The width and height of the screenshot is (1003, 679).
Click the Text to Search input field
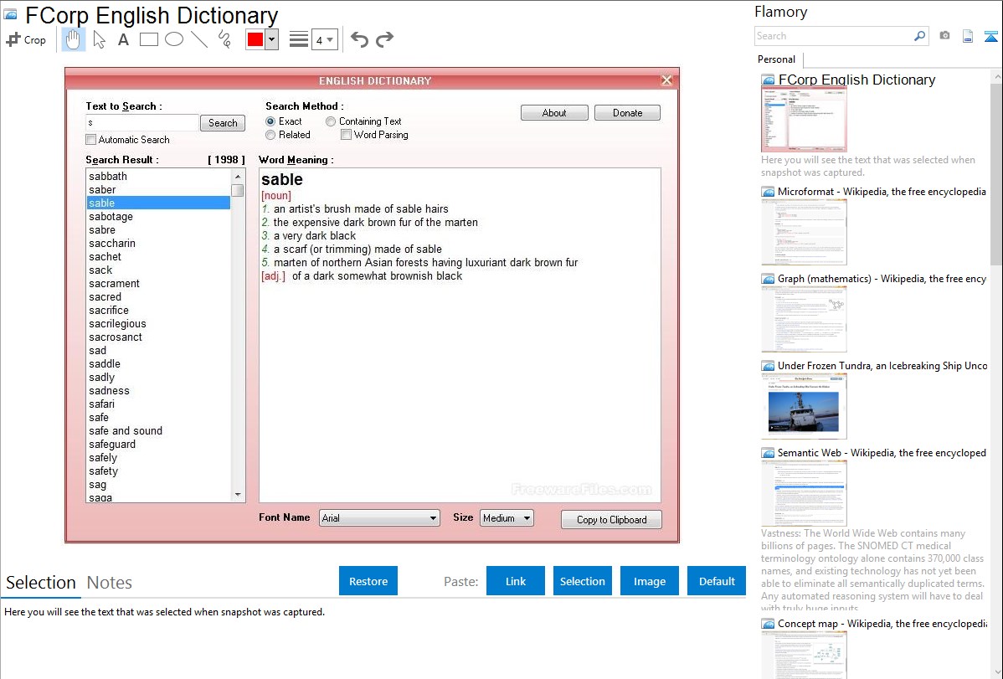(142, 123)
